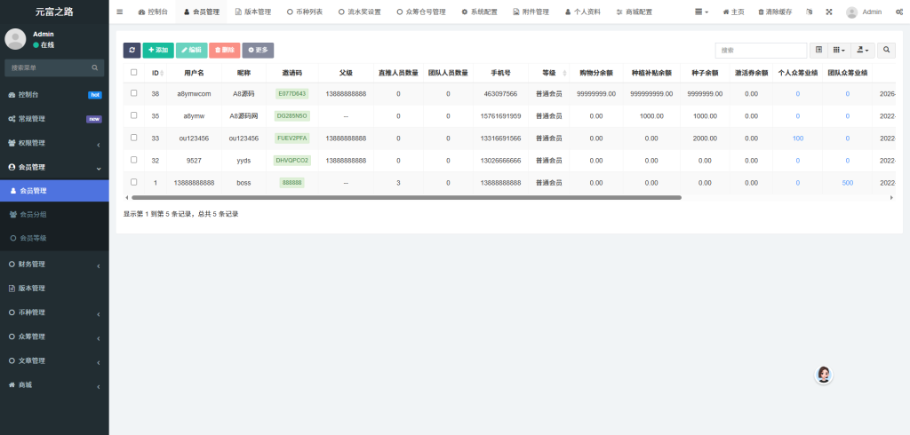Expand 商城 sidebar menu
This screenshot has width=910, height=435.
click(x=54, y=385)
